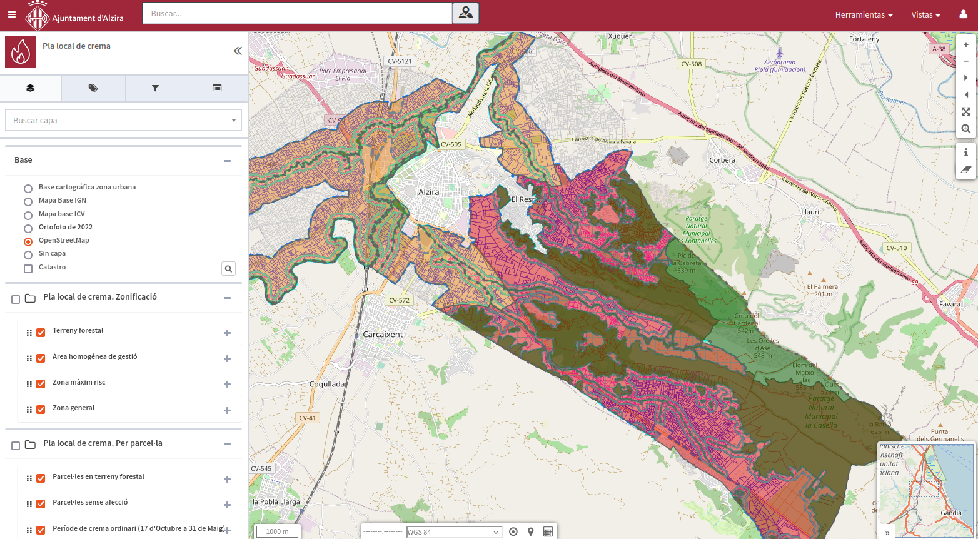The width and height of the screenshot is (978, 539).
Task: Click the Catastro search magnifier button
Action: pos(228,269)
